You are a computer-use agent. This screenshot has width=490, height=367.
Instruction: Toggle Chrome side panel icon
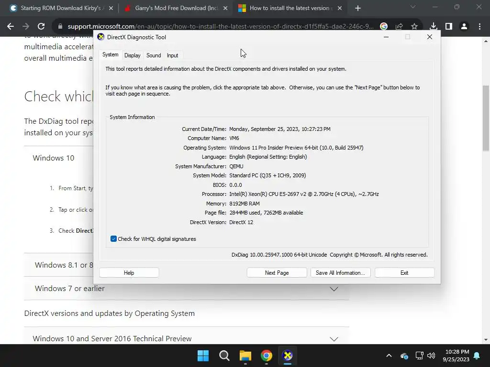[449, 27]
